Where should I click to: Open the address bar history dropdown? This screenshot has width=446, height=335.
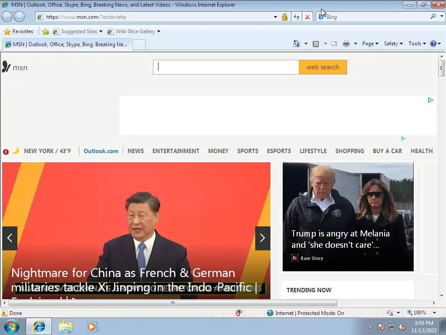[275, 17]
